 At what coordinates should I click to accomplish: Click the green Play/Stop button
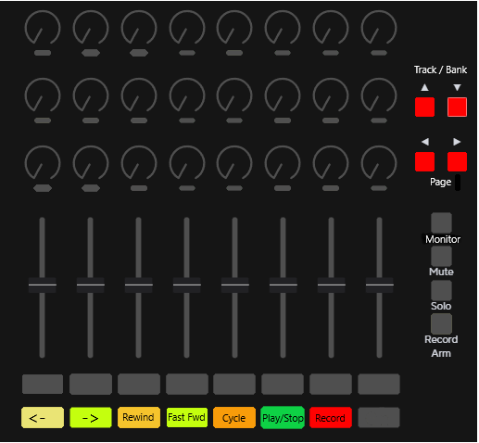coord(283,418)
